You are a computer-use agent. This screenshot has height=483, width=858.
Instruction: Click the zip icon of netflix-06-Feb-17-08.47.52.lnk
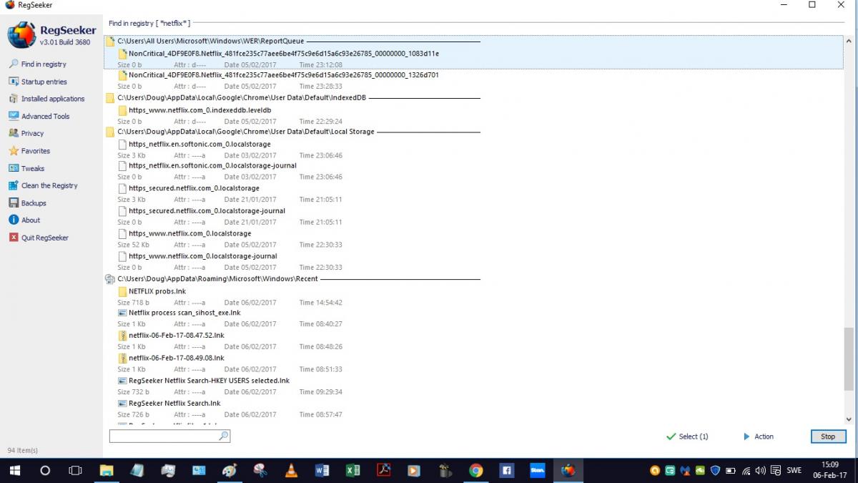[x=122, y=335]
